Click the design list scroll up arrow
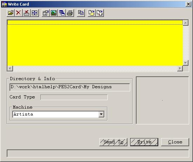Screen dimensions: 193x162 pyautogui.click(x=186, y=23)
